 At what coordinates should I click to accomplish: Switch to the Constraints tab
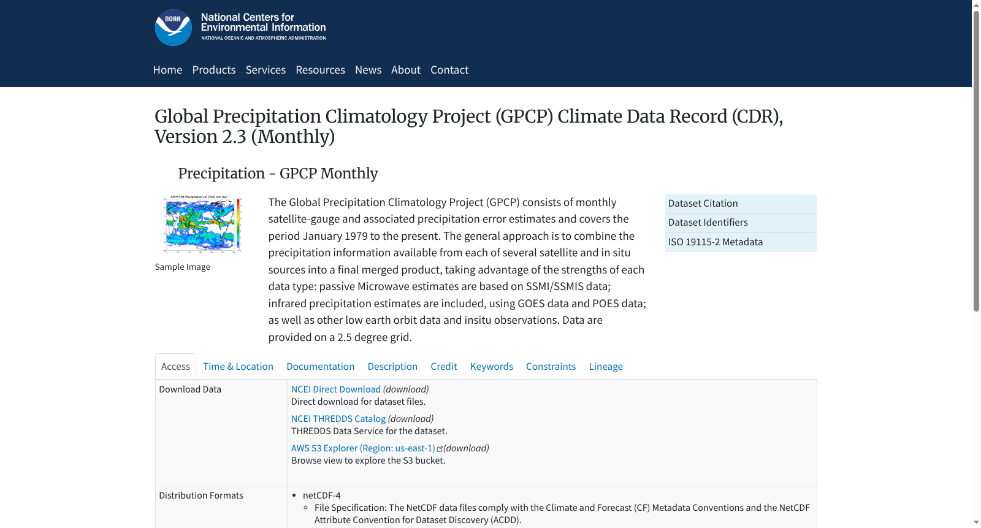pos(551,366)
